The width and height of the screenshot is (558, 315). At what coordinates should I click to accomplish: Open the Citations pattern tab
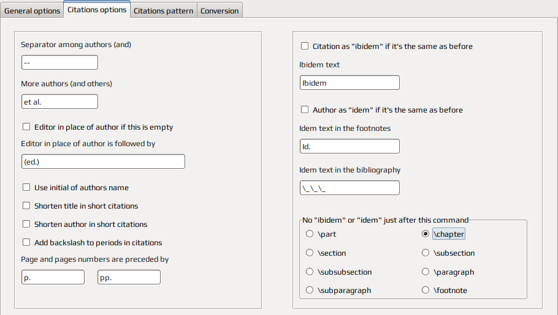(x=163, y=10)
